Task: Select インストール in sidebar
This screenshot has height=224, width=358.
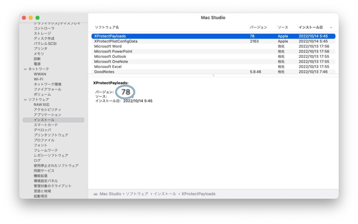Action: coord(54,120)
